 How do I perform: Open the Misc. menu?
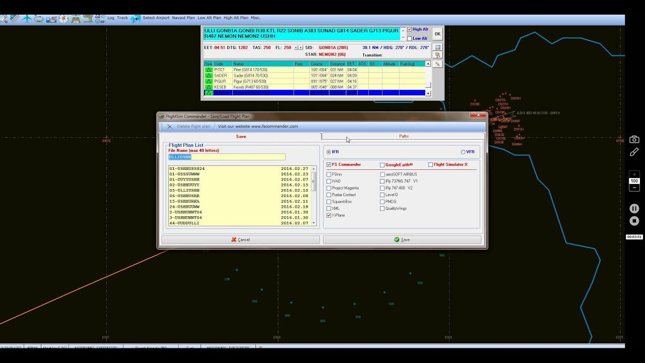coord(255,18)
